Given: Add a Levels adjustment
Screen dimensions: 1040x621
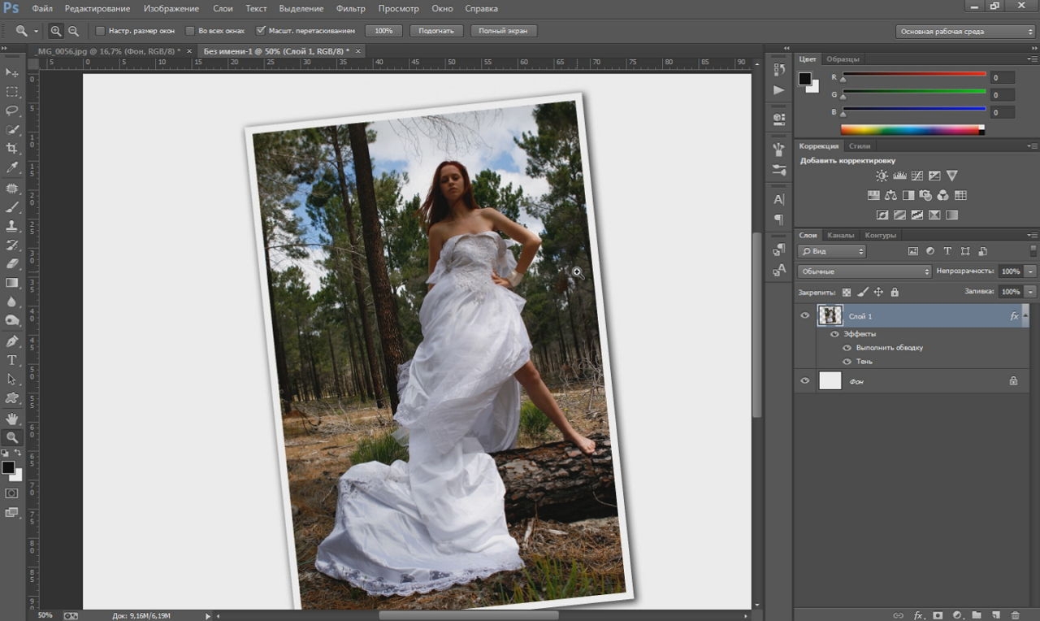Looking at the screenshot, I should click(899, 176).
